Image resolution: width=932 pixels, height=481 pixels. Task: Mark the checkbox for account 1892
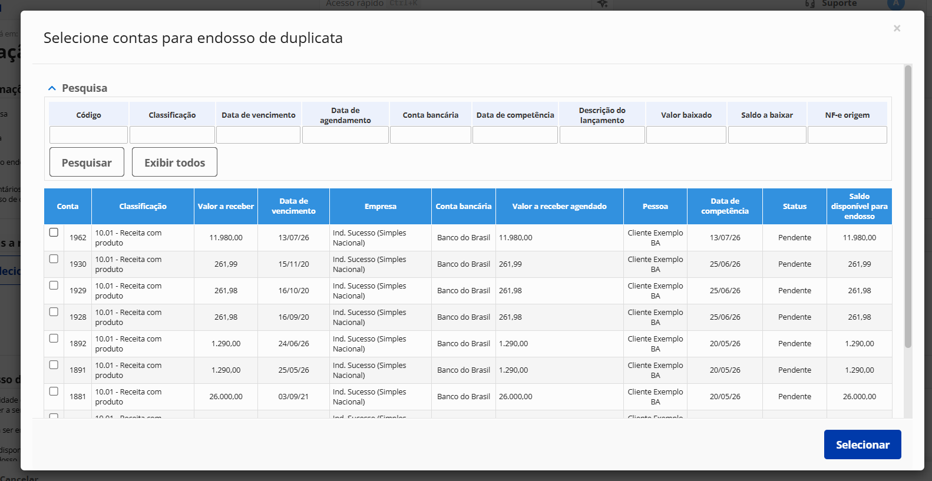[x=54, y=339]
